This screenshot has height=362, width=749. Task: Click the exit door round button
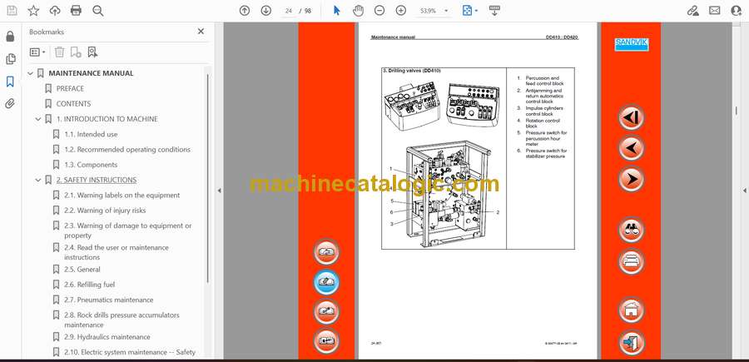click(631, 342)
